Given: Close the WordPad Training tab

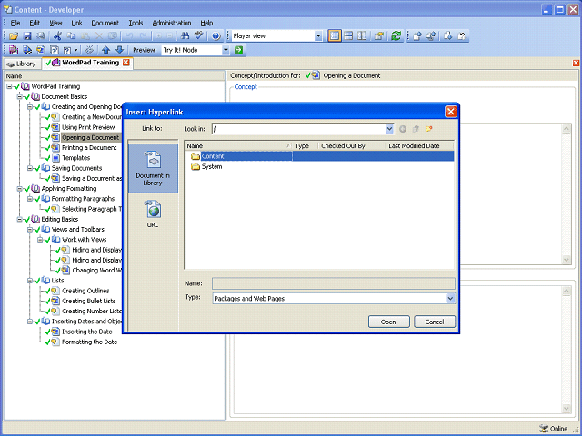Looking at the screenshot, I should (x=126, y=63).
